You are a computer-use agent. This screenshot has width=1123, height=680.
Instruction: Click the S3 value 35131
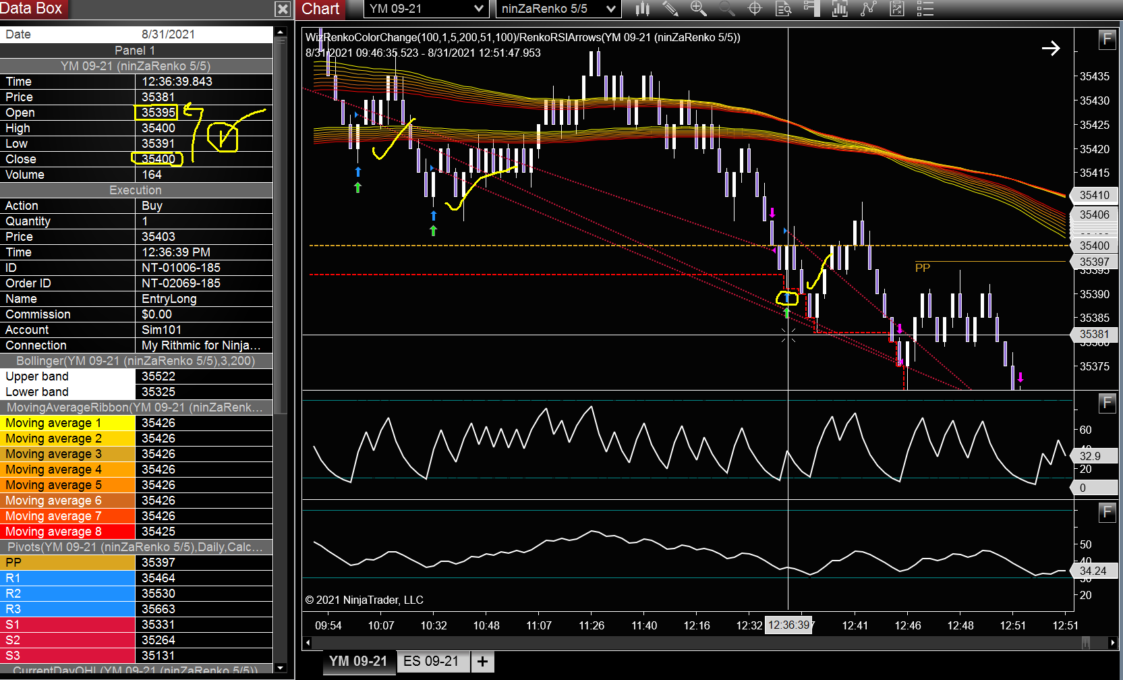pyautogui.click(x=159, y=656)
